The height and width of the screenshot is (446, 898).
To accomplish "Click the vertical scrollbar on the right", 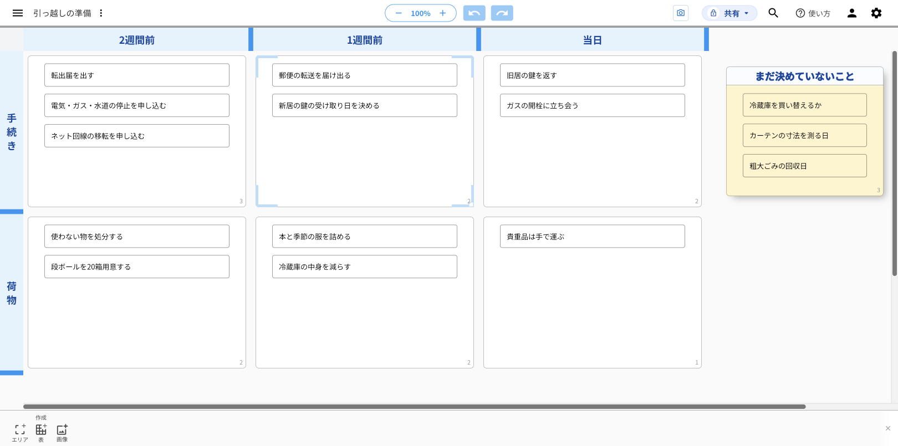I will tap(894, 163).
